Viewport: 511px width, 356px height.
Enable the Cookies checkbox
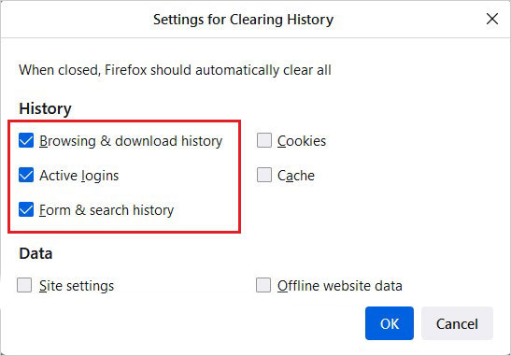point(264,140)
